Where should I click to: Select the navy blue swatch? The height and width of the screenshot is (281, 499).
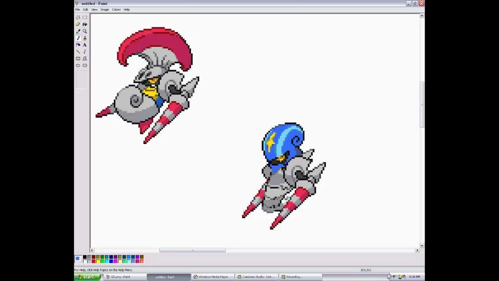(x=111, y=257)
